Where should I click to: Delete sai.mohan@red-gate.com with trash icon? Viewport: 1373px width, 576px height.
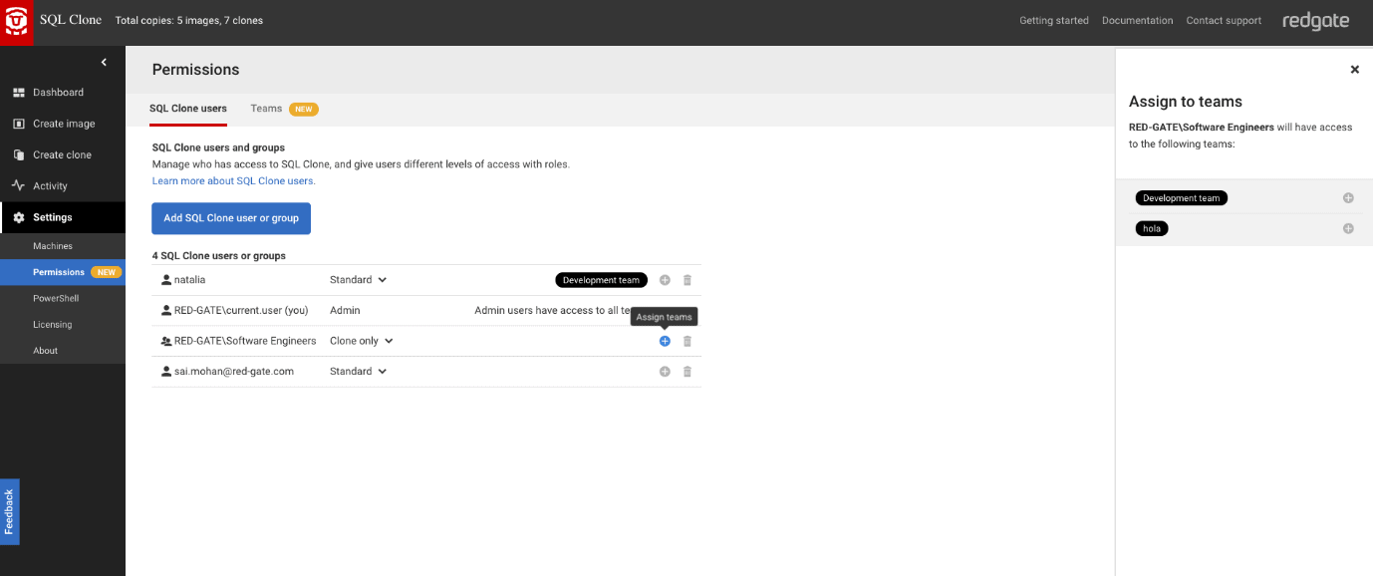687,372
